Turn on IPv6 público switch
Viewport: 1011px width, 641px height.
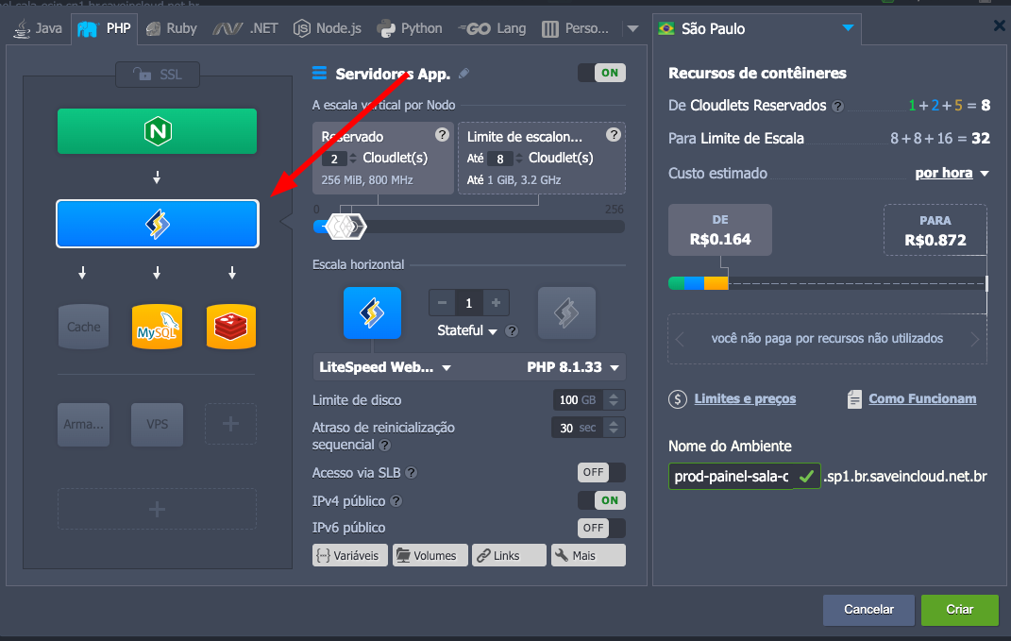[601, 528]
